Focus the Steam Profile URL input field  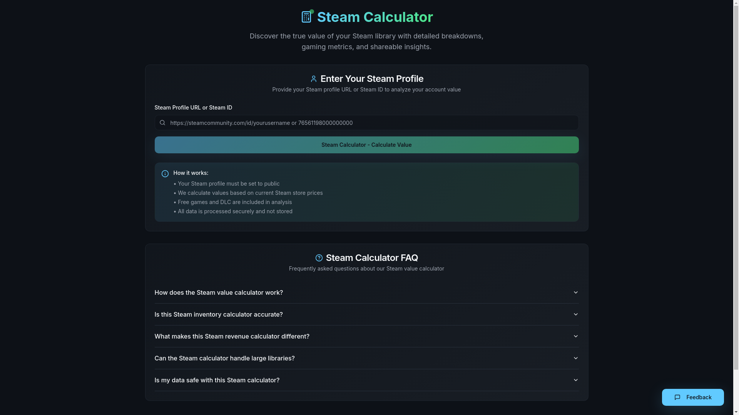pos(366,123)
